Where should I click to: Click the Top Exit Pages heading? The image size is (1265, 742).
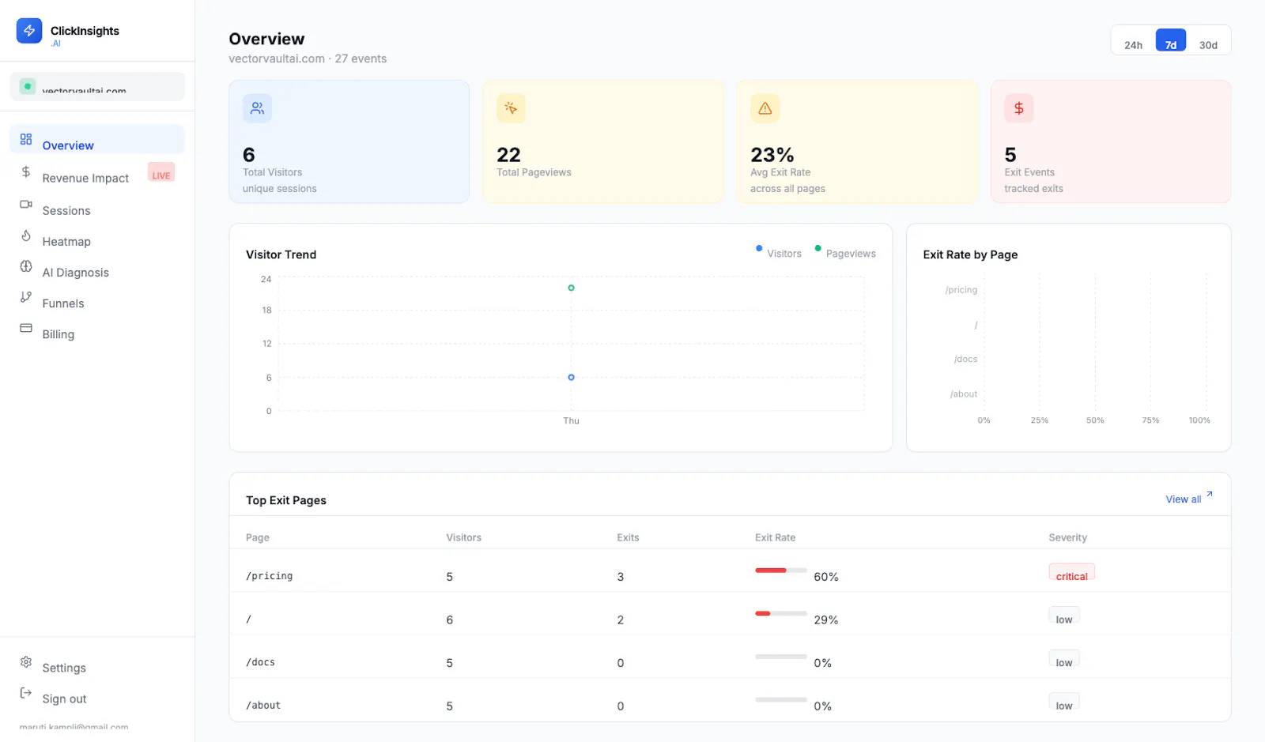pyautogui.click(x=286, y=500)
